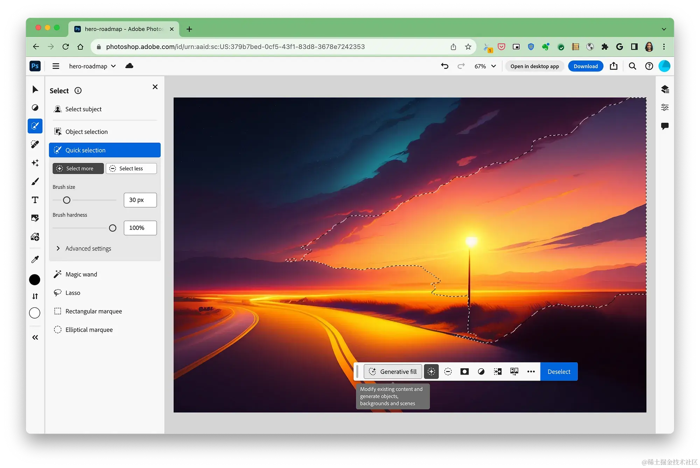Pick the Eyedropper tool

coord(35,259)
